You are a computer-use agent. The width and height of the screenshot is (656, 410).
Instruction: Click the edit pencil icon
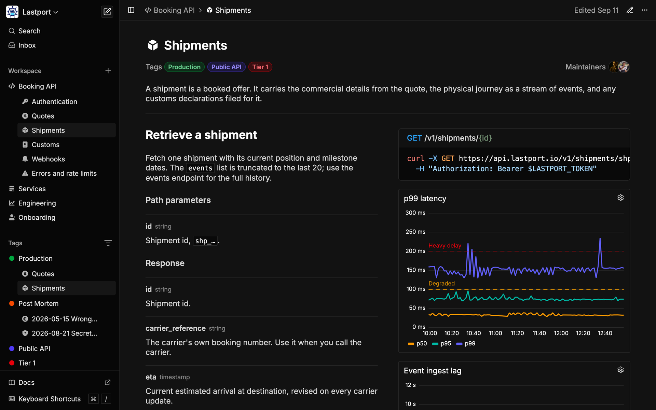click(630, 10)
